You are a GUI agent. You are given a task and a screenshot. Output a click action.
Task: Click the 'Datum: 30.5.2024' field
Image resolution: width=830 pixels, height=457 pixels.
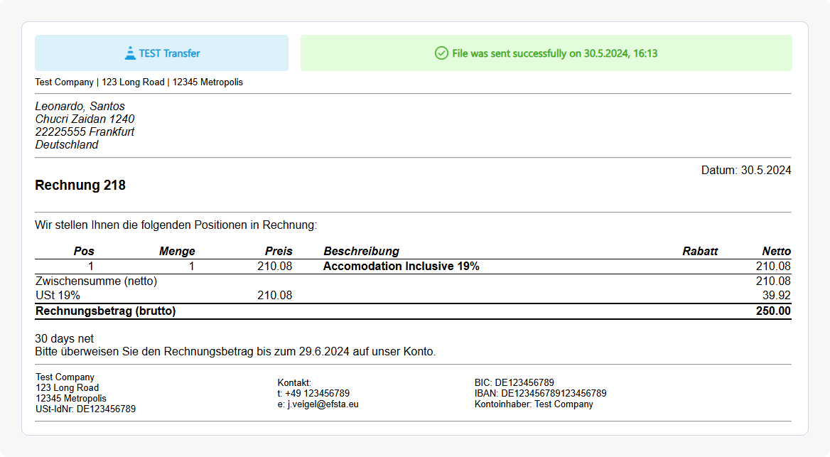coord(746,170)
